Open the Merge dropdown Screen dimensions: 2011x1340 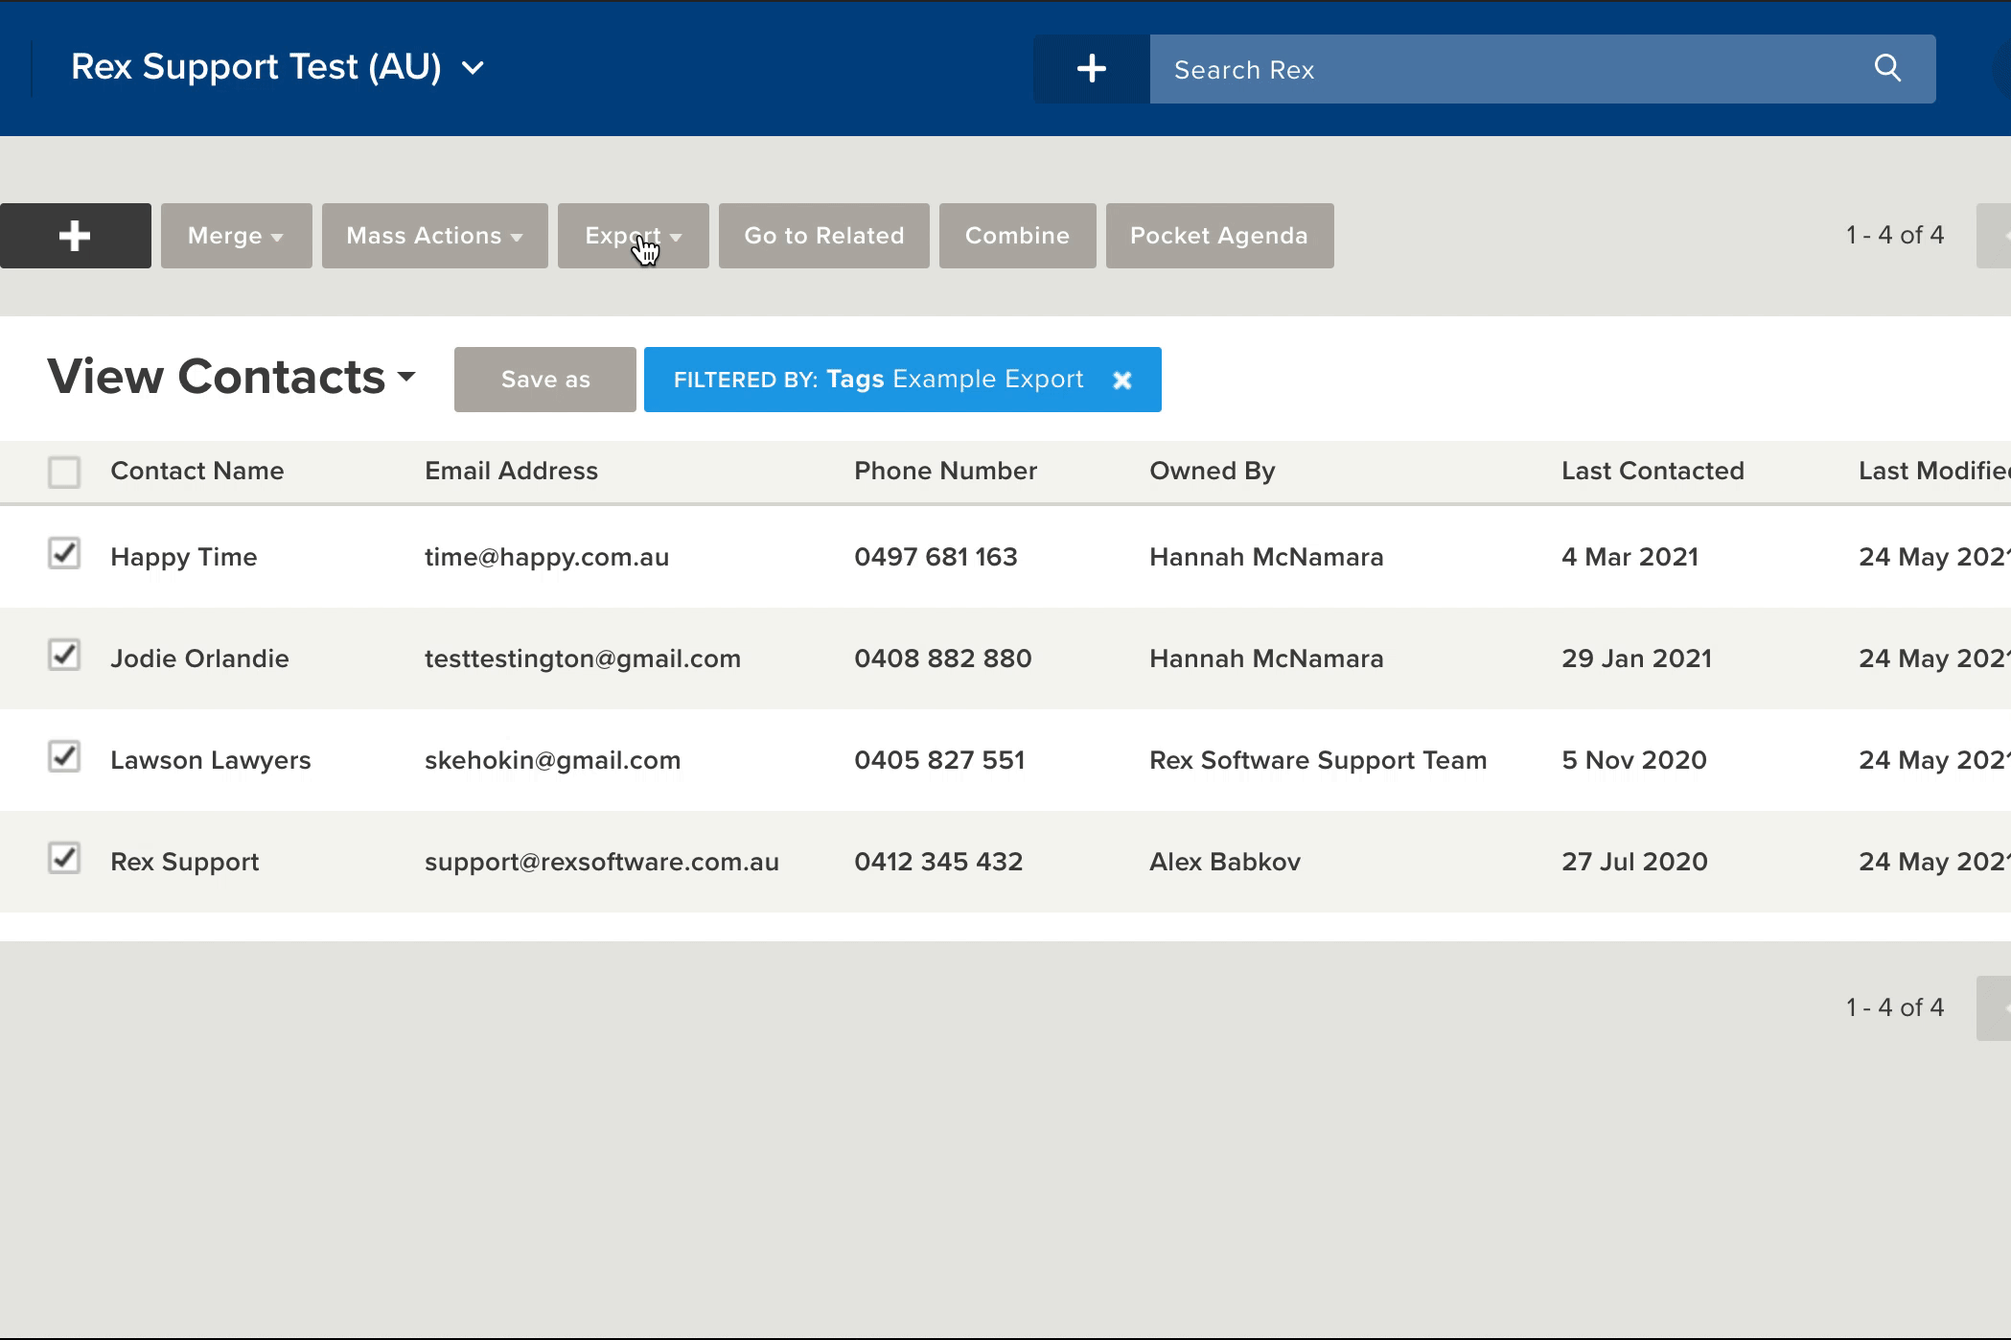237,236
